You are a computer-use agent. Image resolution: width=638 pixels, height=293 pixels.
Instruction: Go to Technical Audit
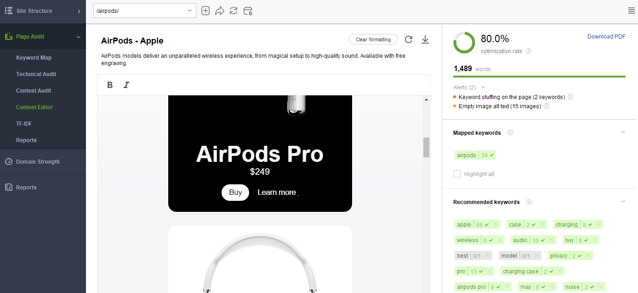[36, 74]
